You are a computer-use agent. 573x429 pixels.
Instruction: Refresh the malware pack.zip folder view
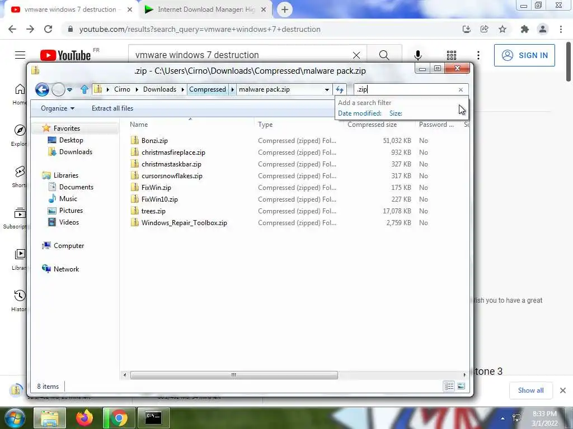pos(340,89)
